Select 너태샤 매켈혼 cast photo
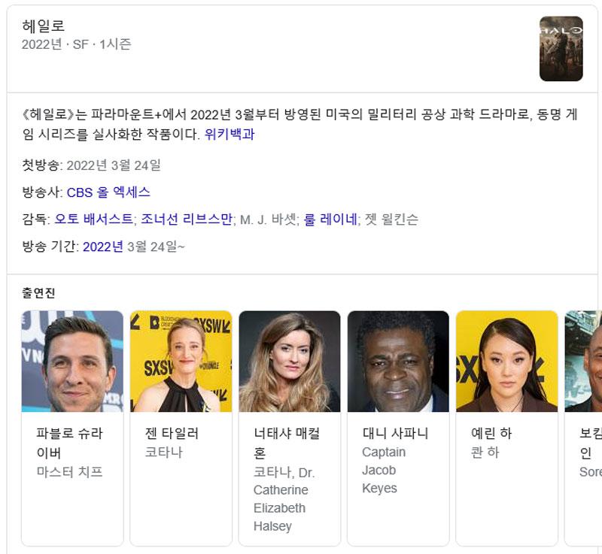This screenshot has width=602, height=554. point(290,361)
